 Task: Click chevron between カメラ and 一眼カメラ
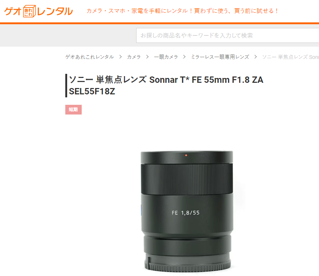coord(147,57)
